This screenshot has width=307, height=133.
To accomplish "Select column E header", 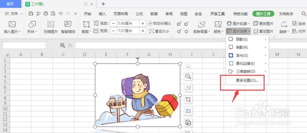I will [106, 55].
